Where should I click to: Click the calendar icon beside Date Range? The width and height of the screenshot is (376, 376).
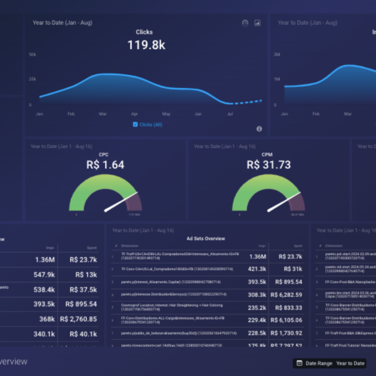pyautogui.click(x=299, y=363)
